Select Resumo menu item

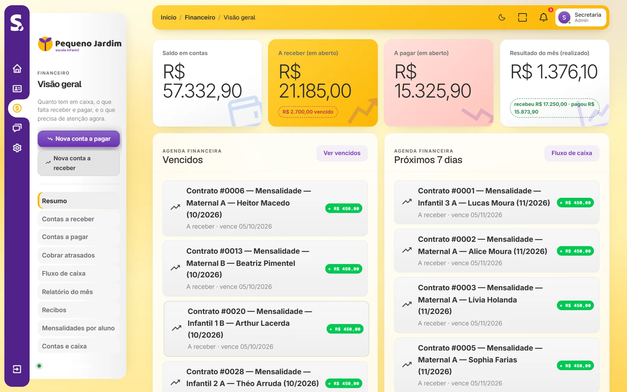79,201
